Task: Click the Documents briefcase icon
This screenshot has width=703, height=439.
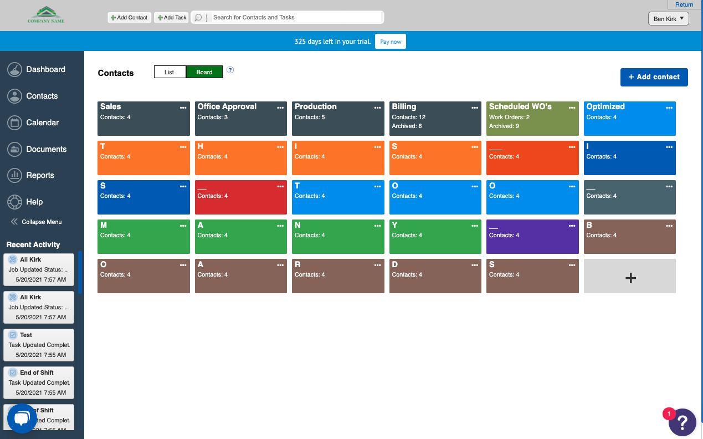Action: click(15, 149)
